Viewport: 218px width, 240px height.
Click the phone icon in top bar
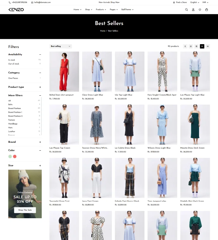point(10,3)
